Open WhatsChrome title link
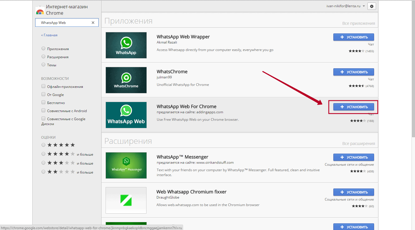Screen dimensions: 415x230 click(172, 72)
